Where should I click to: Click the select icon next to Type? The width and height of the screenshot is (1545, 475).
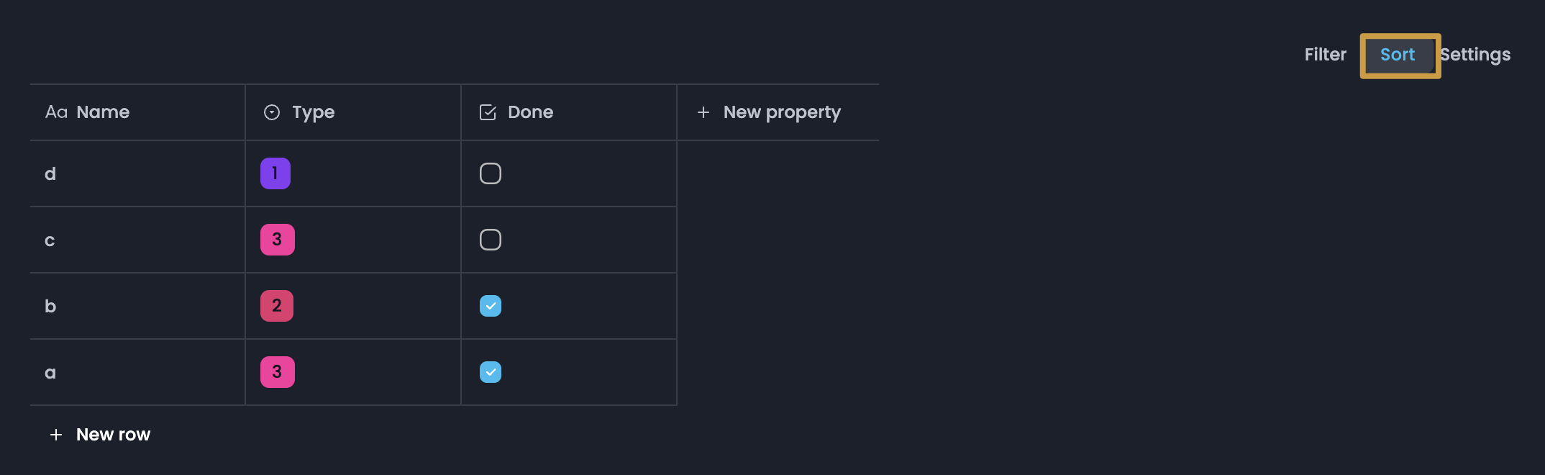(x=272, y=112)
